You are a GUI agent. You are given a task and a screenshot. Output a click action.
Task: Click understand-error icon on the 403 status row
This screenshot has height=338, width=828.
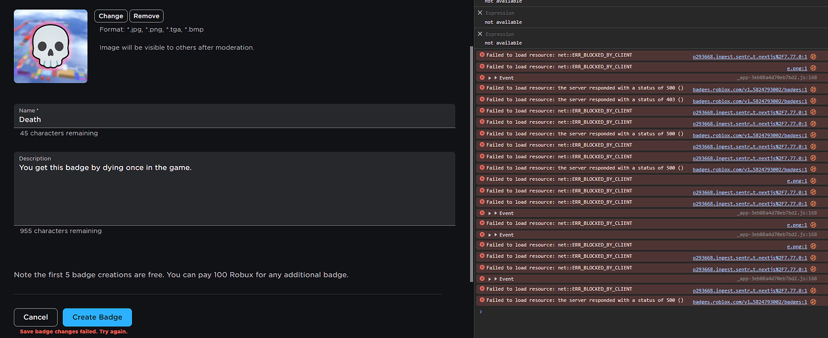814,100
